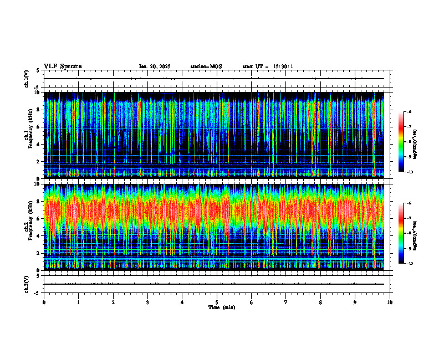Viewport: 439px width, 339px height.
Task: Click the "5" voltage tick of ch.1(V) strip
Action: 38,70
